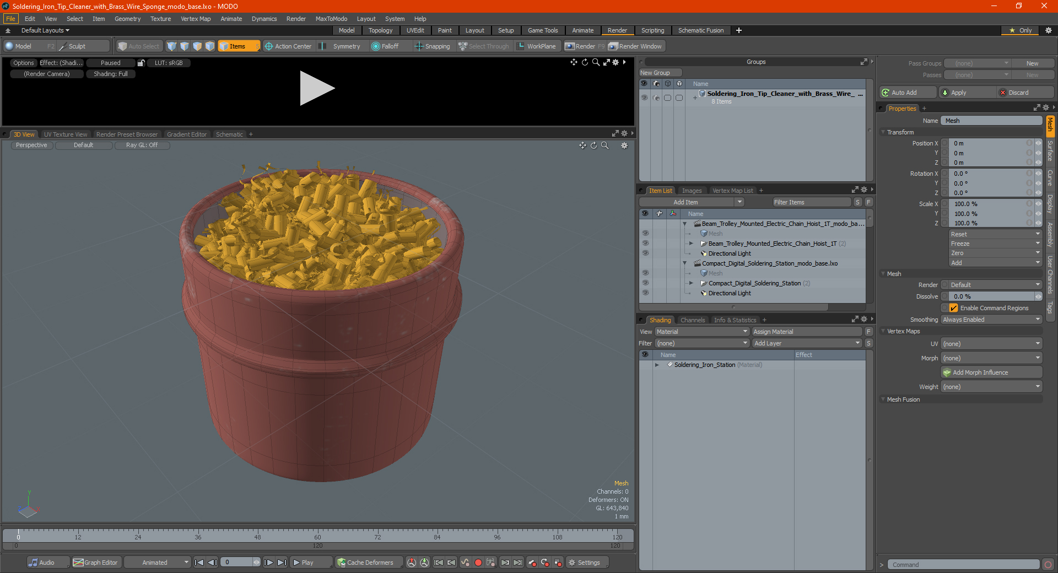Viewport: 1058px width, 573px height.
Task: Click zoom magnifier in 3D viewport
Action: click(604, 145)
